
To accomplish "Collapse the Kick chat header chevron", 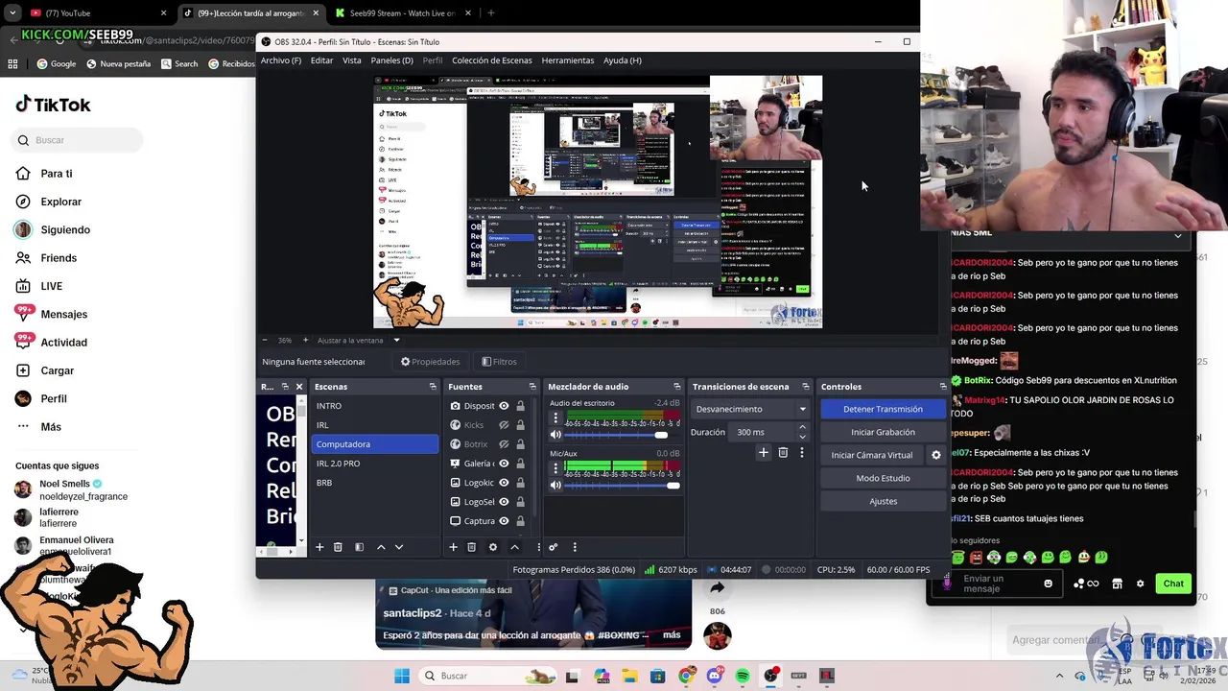I will click(1178, 235).
